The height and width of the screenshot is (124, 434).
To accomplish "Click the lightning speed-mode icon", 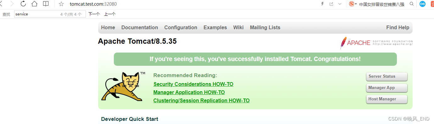I will point(322,4).
